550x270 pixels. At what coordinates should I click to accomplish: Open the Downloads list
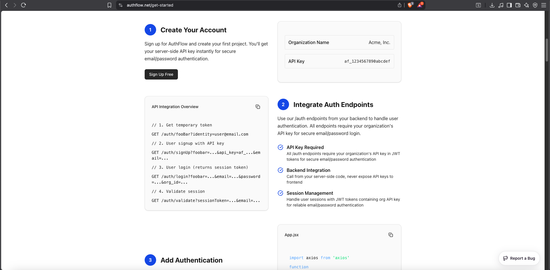(492, 5)
